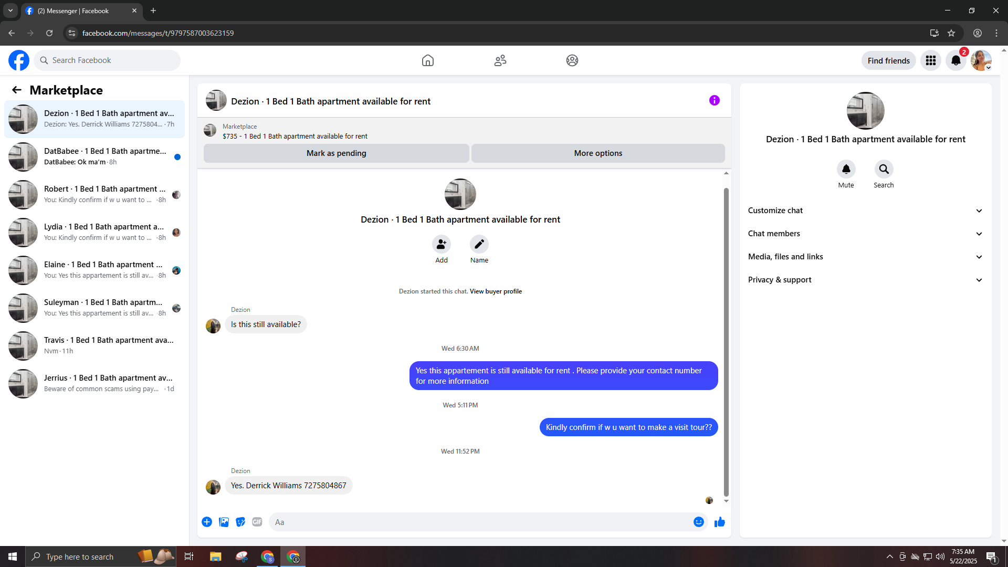1008x567 pixels.
Task: Focus the Search Facebook field
Action: tap(107, 60)
